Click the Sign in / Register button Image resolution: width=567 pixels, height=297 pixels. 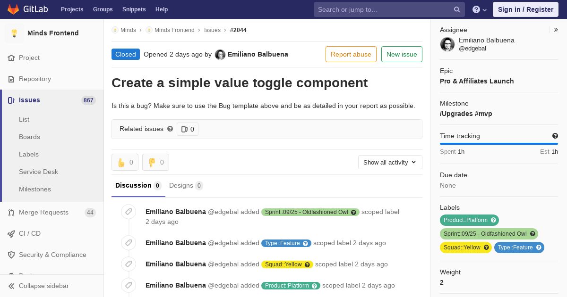(x=525, y=9)
